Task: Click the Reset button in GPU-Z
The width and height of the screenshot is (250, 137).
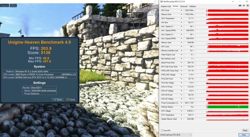Action: tap(245, 130)
